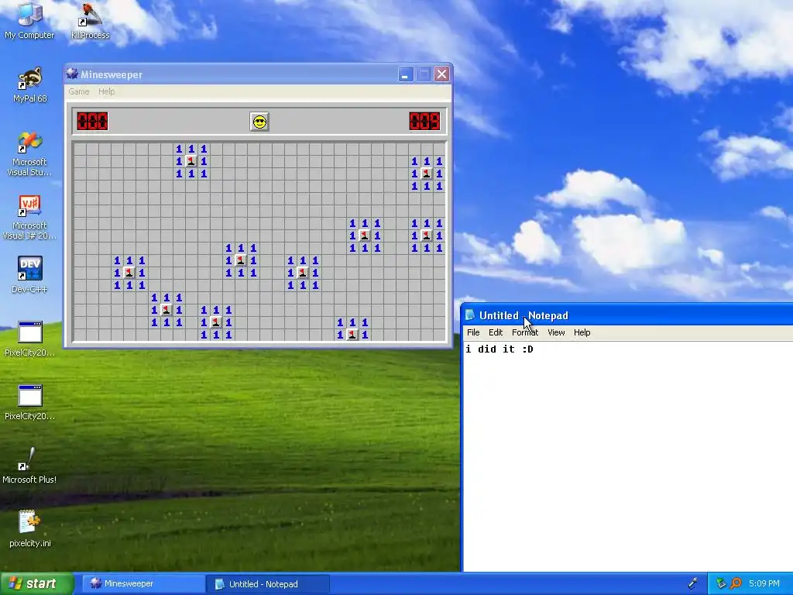Open the Format menu in Notepad
The width and height of the screenshot is (793, 595).
click(525, 332)
